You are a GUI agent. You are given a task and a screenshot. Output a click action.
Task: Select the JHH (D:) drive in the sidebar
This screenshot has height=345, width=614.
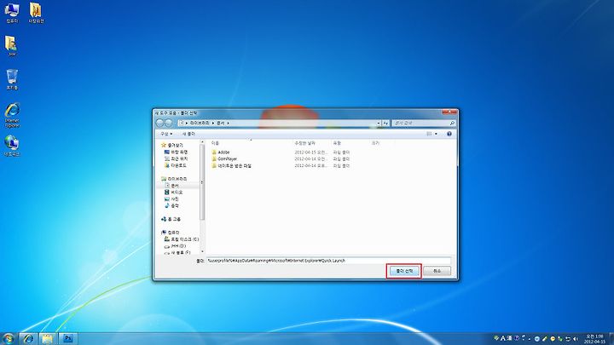coord(175,246)
